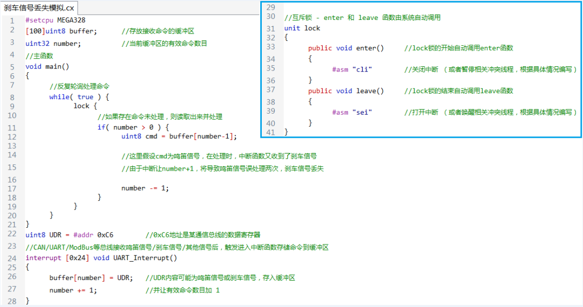Click line number 5 in the gutter
The width and height of the screenshot is (583, 307).
click(x=12, y=67)
